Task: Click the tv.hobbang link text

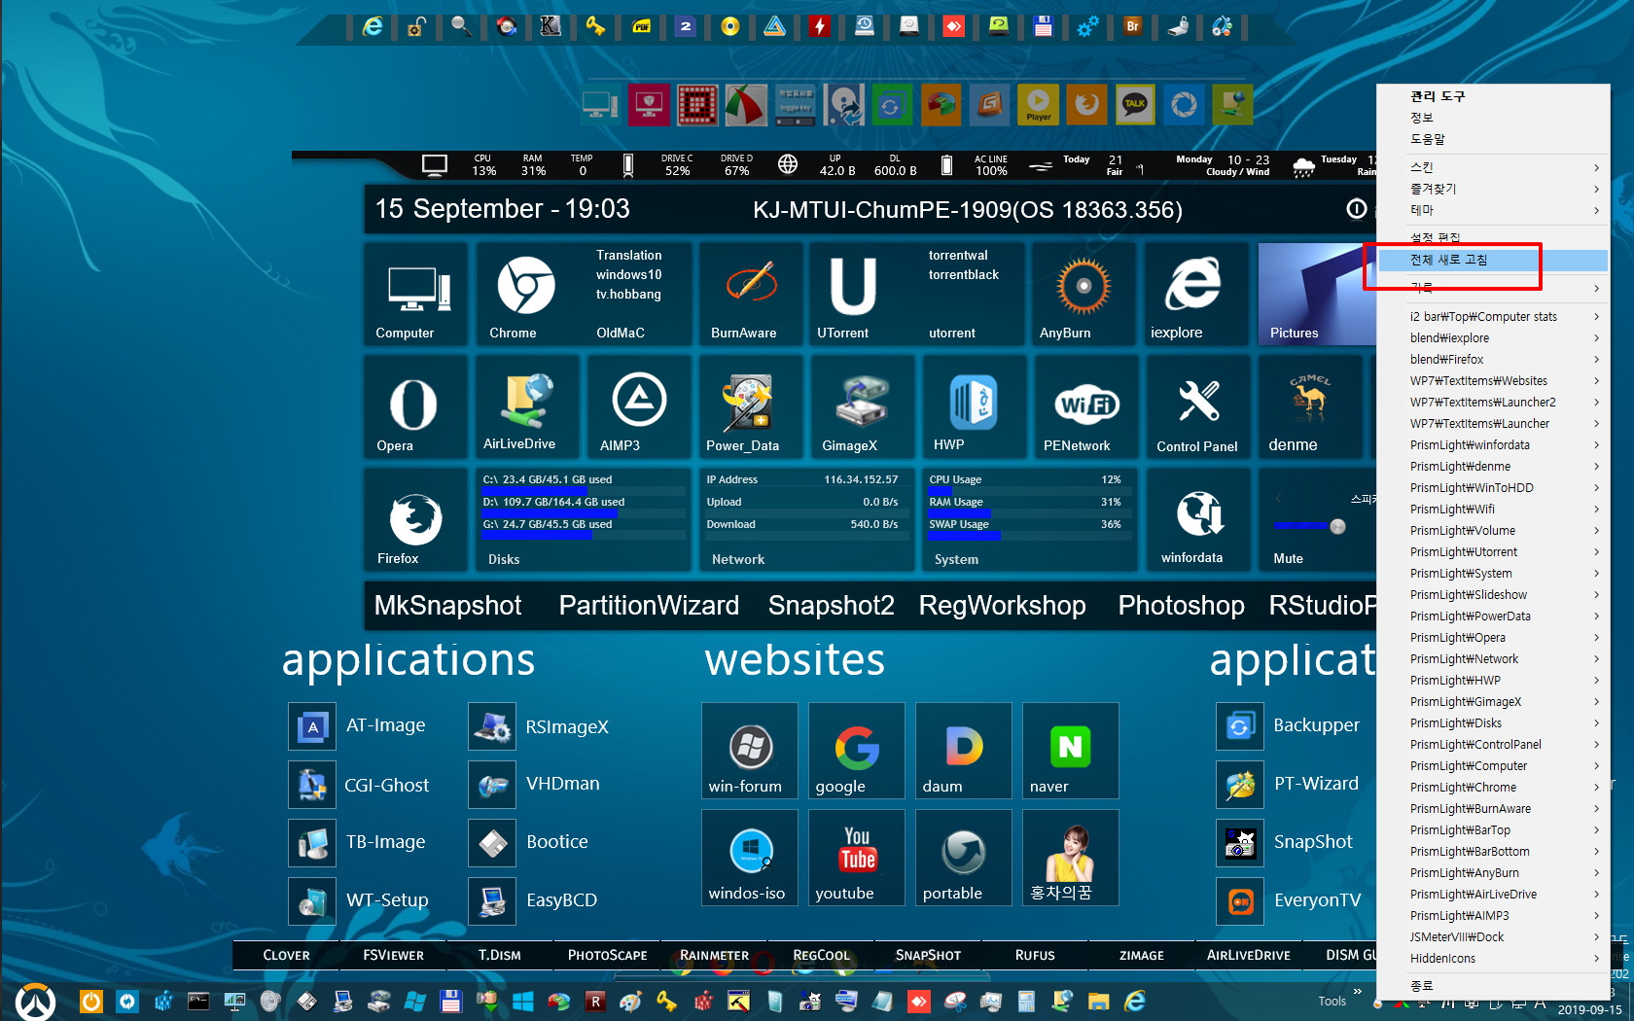Action: click(628, 295)
